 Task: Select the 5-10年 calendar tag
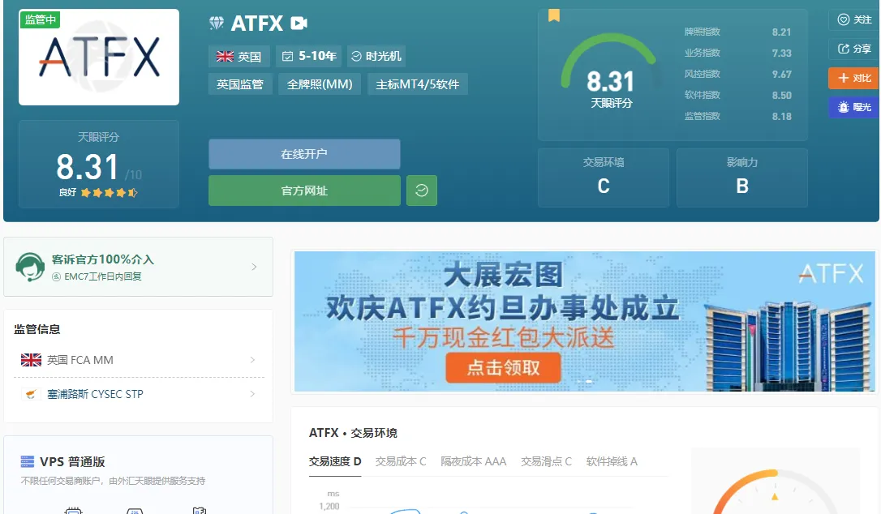[x=309, y=56]
